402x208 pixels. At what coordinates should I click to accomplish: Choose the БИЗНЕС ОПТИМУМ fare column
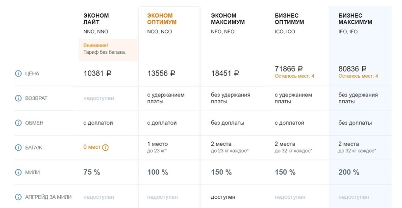tap(290, 19)
